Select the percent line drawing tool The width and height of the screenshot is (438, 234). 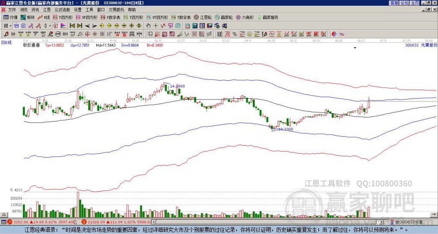click(235, 34)
